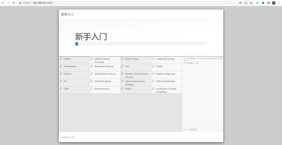Open the browser side panel icon
Viewport: 282px width, 145px height.
click(268, 3)
